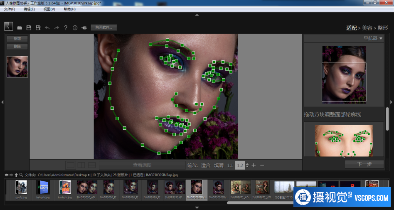Click the 删除 button

17,47
